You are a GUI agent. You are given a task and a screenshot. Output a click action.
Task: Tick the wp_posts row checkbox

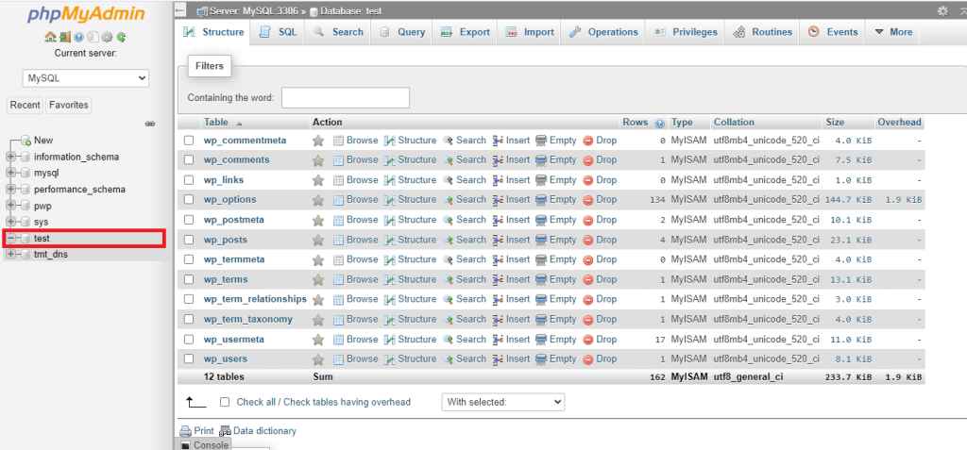tap(189, 240)
